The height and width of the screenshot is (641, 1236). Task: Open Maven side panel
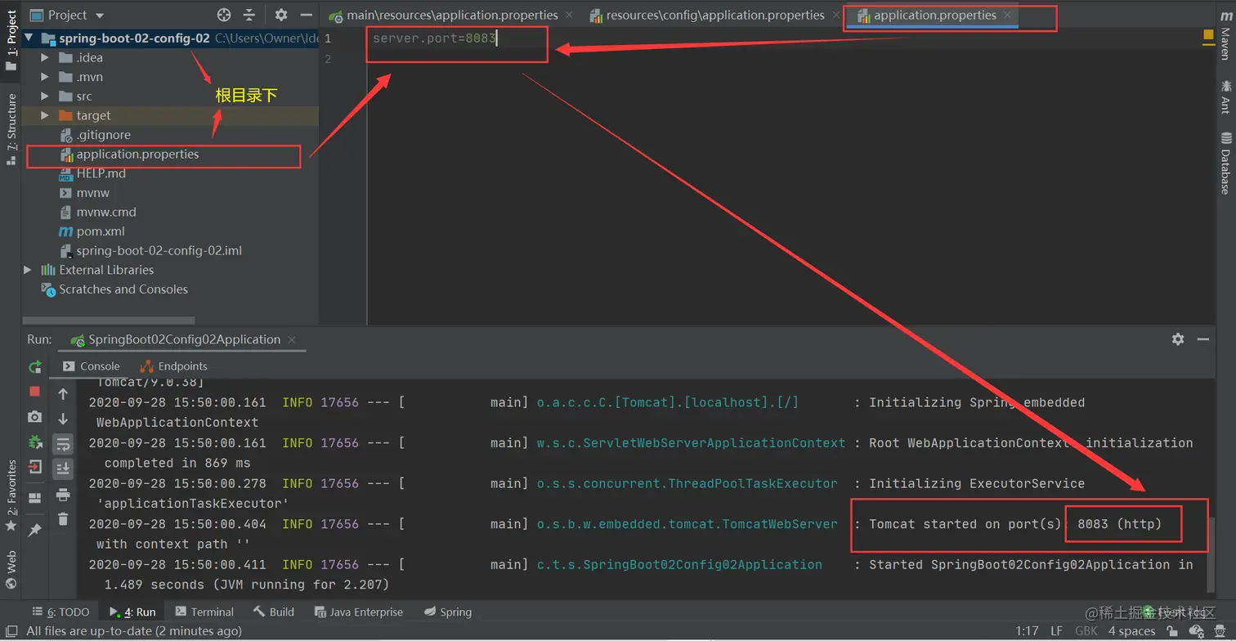click(1225, 34)
